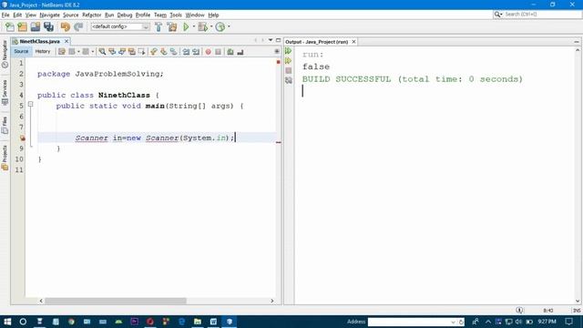The width and height of the screenshot is (583, 328).
Task: Click the Redo arrow icon
Action: tap(78, 26)
